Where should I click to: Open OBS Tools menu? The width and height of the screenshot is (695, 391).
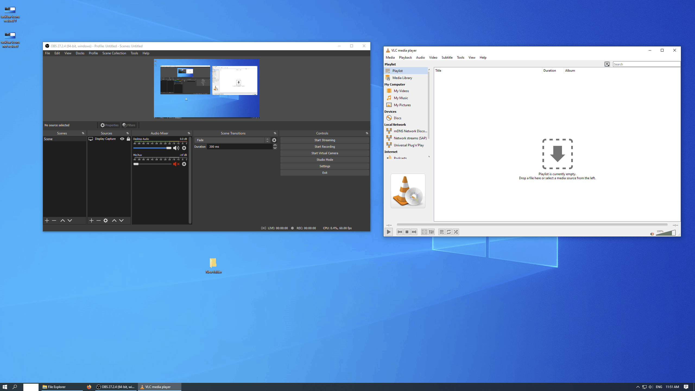[x=134, y=53]
